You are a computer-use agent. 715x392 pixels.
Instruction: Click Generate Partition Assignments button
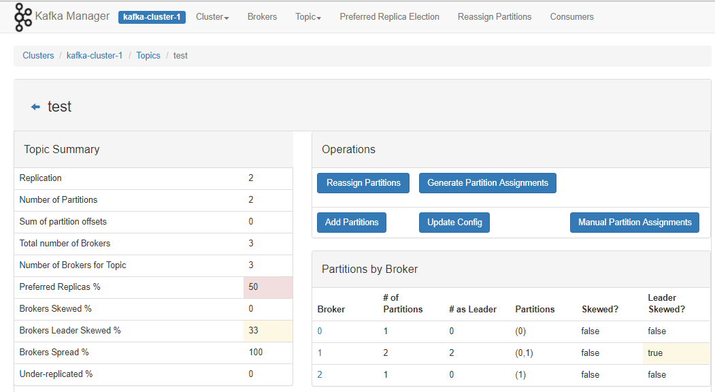[487, 183]
